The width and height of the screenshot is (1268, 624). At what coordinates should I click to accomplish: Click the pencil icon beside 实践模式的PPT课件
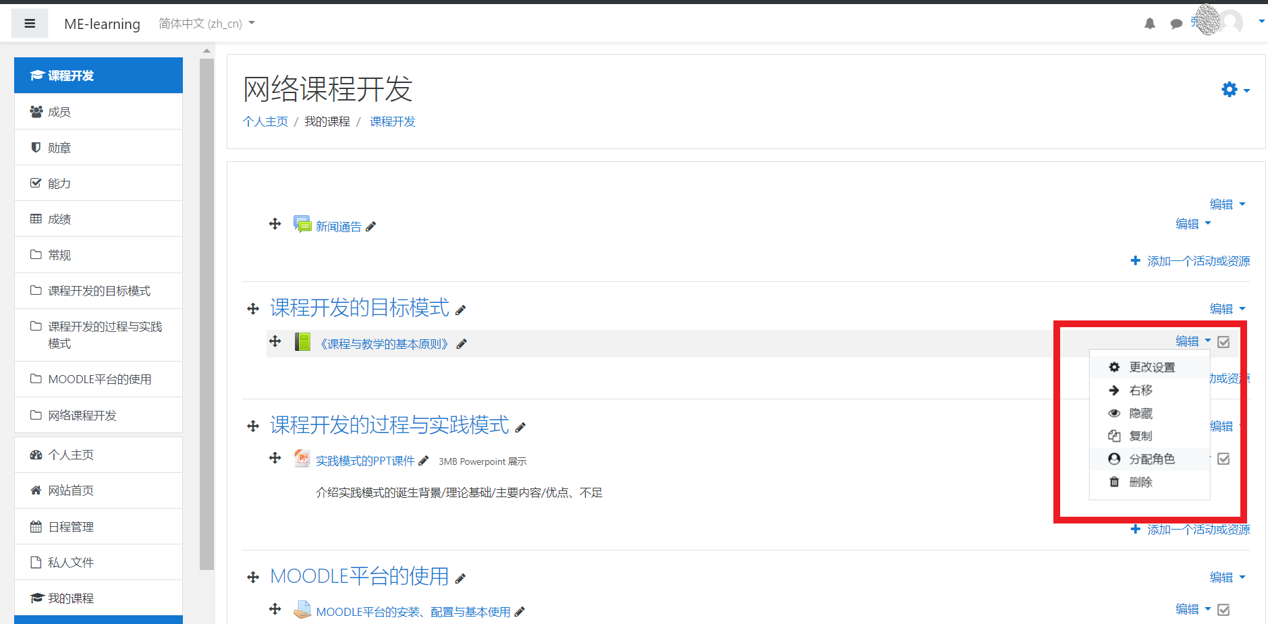(x=424, y=460)
